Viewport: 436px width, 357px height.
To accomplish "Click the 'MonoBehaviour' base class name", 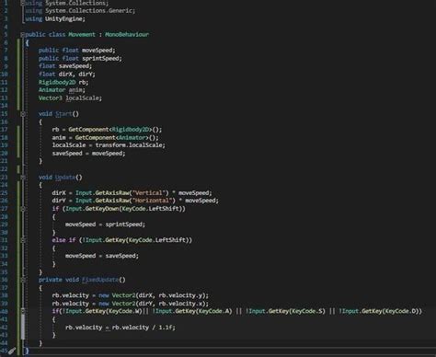I will [x=127, y=34].
